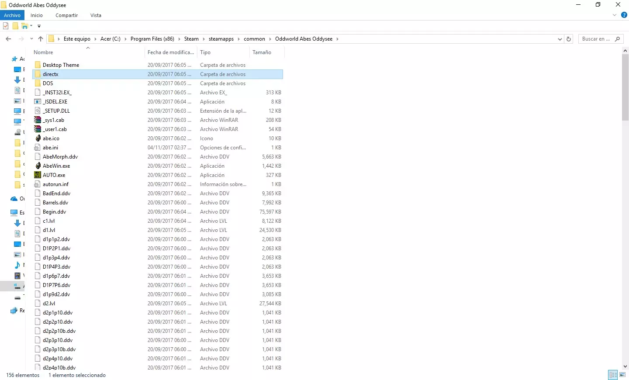
Task: Open the OneDrive cloud icon in the sidebar
Action: point(14,199)
